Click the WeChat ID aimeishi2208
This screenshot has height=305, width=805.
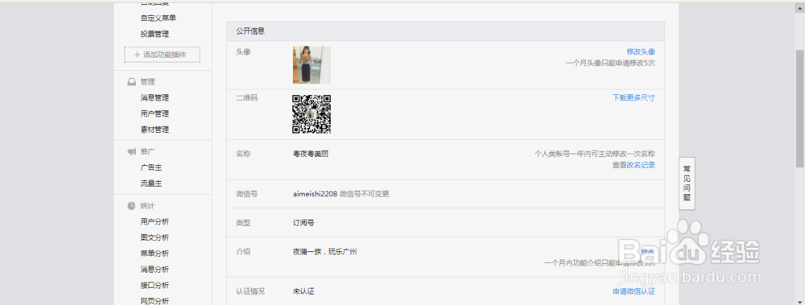click(315, 194)
